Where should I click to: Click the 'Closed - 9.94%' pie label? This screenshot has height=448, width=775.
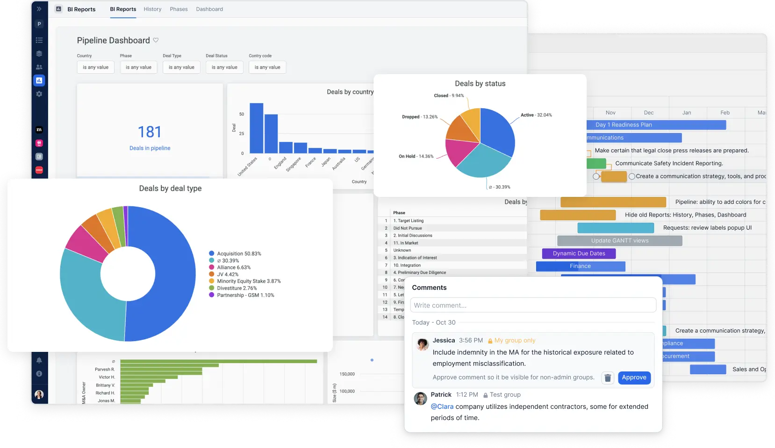pyautogui.click(x=449, y=96)
